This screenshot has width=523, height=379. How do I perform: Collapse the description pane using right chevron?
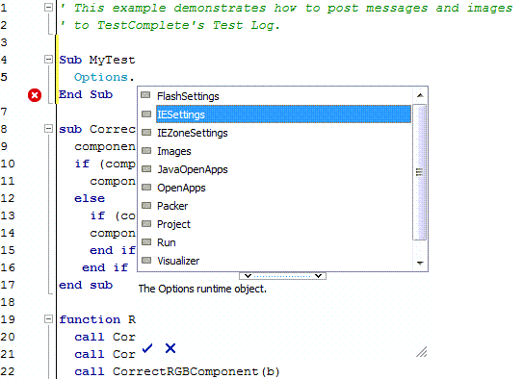318,276
